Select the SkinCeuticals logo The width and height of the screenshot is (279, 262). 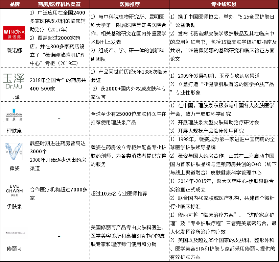click(14, 233)
